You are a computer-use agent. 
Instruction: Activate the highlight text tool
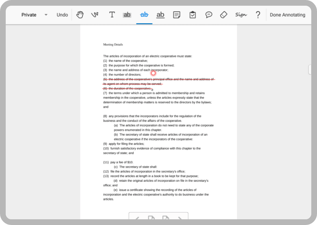coord(127,15)
